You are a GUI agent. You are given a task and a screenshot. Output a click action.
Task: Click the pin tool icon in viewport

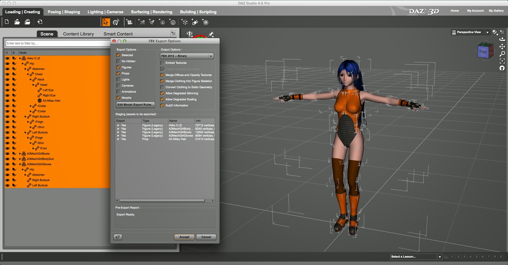[211, 34]
